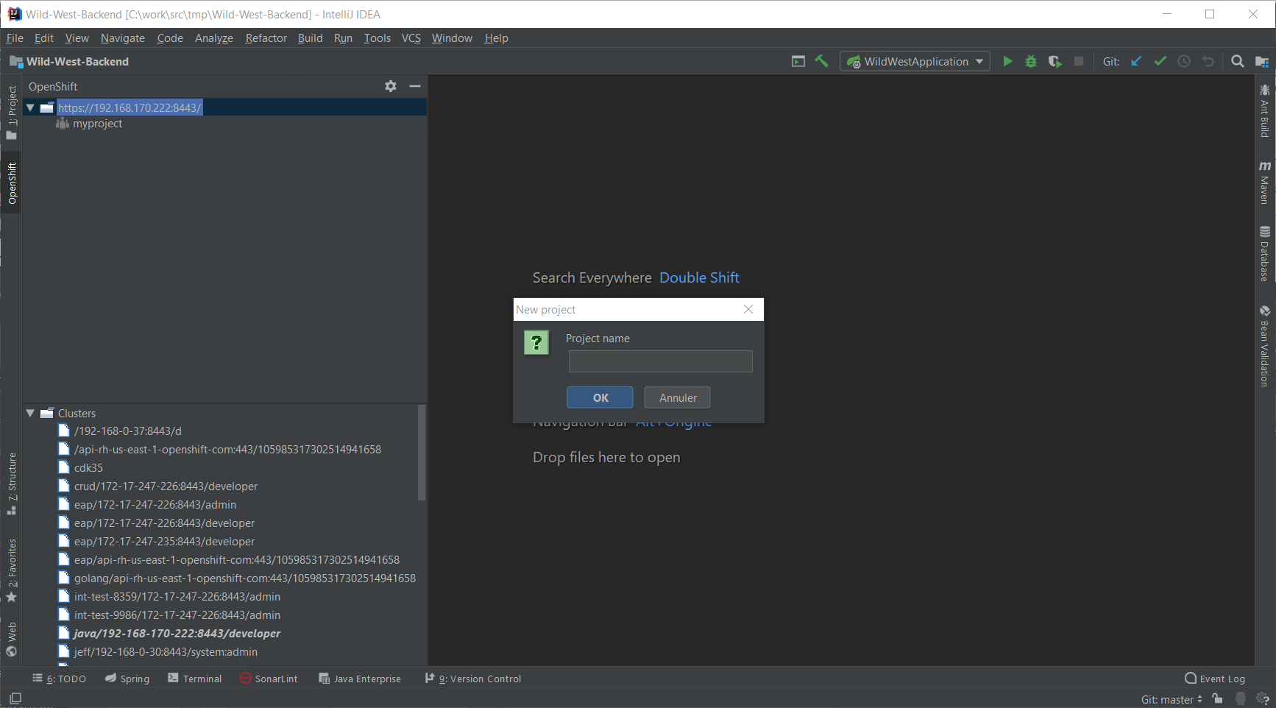Image resolution: width=1276 pixels, height=708 pixels.
Task: Start debugging with the bug icon
Action: [1031, 62]
